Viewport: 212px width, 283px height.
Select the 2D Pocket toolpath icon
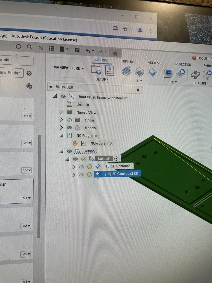coord(139,72)
